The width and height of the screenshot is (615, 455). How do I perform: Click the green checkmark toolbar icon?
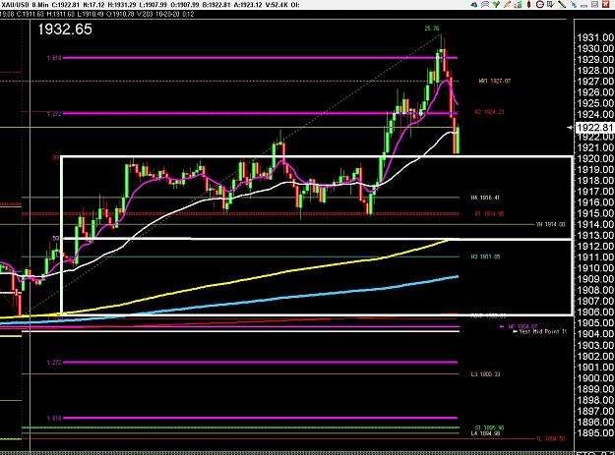[x=496, y=4]
